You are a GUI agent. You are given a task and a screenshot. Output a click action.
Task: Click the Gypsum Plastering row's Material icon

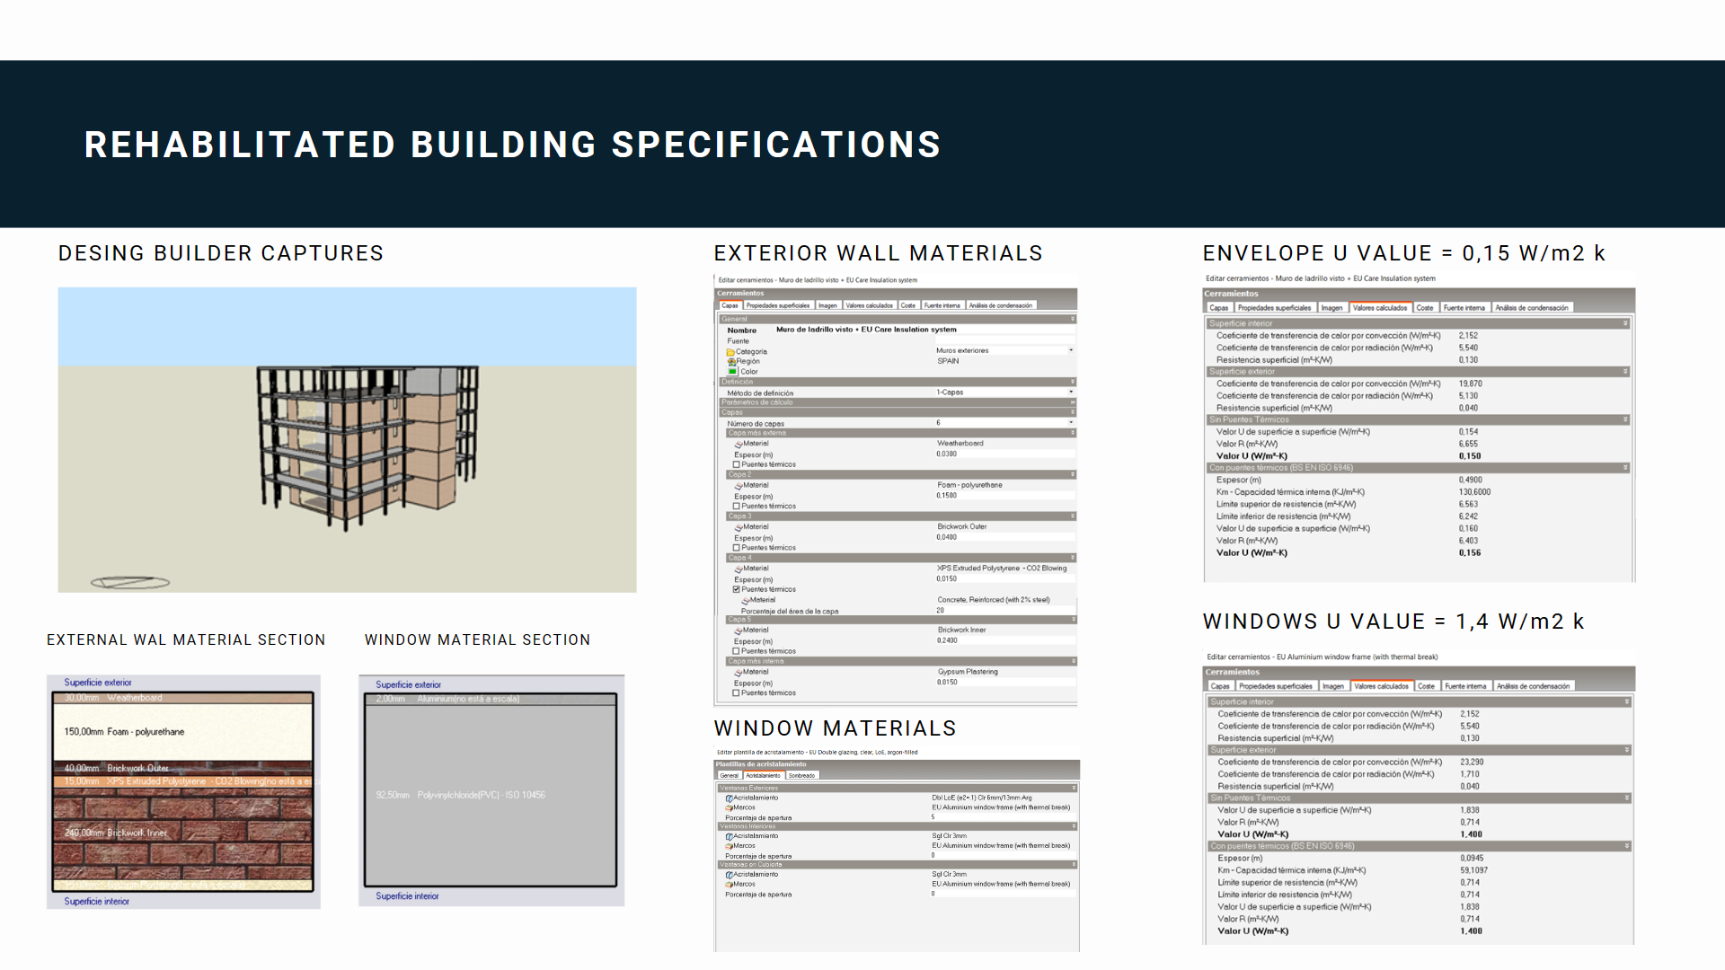[x=739, y=672]
